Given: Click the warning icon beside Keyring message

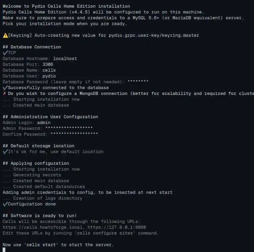Looking at the screenshot, I should click(x=5, y=35).
